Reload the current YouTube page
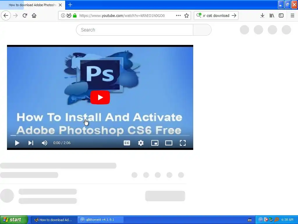 (25, 15)
